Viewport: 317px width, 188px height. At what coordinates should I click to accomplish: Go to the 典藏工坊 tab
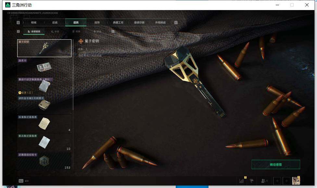tap(118, 22)
